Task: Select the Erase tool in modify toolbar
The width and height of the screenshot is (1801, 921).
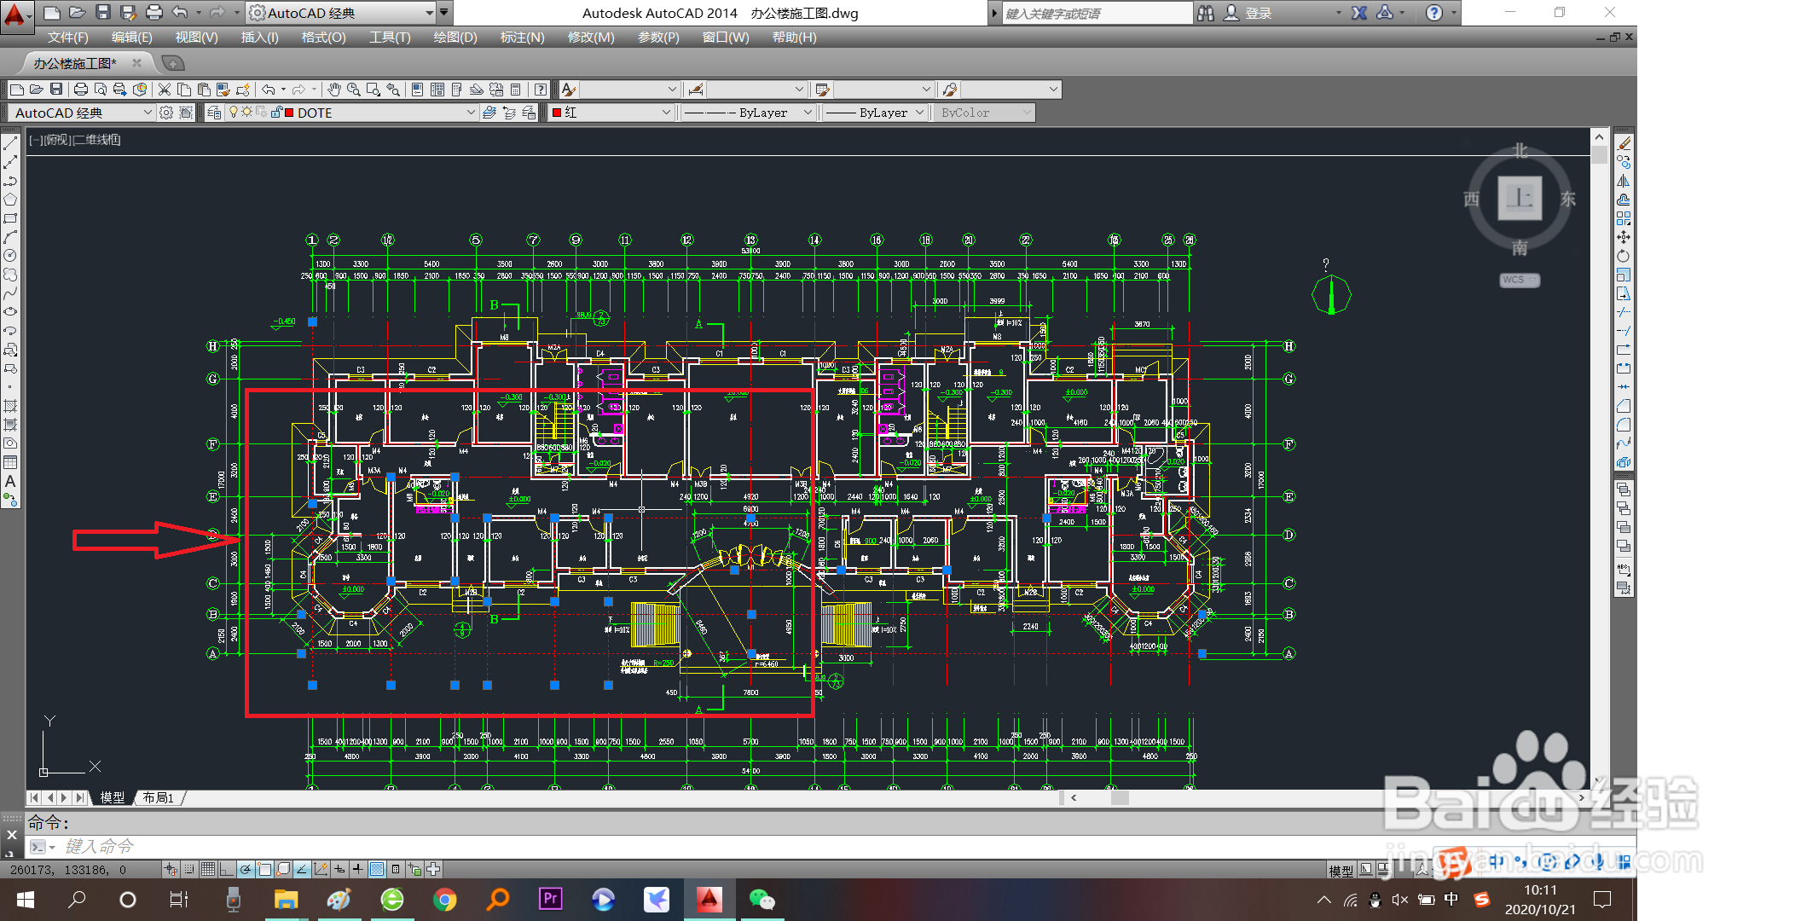Action: click(x=1624, y=143)
